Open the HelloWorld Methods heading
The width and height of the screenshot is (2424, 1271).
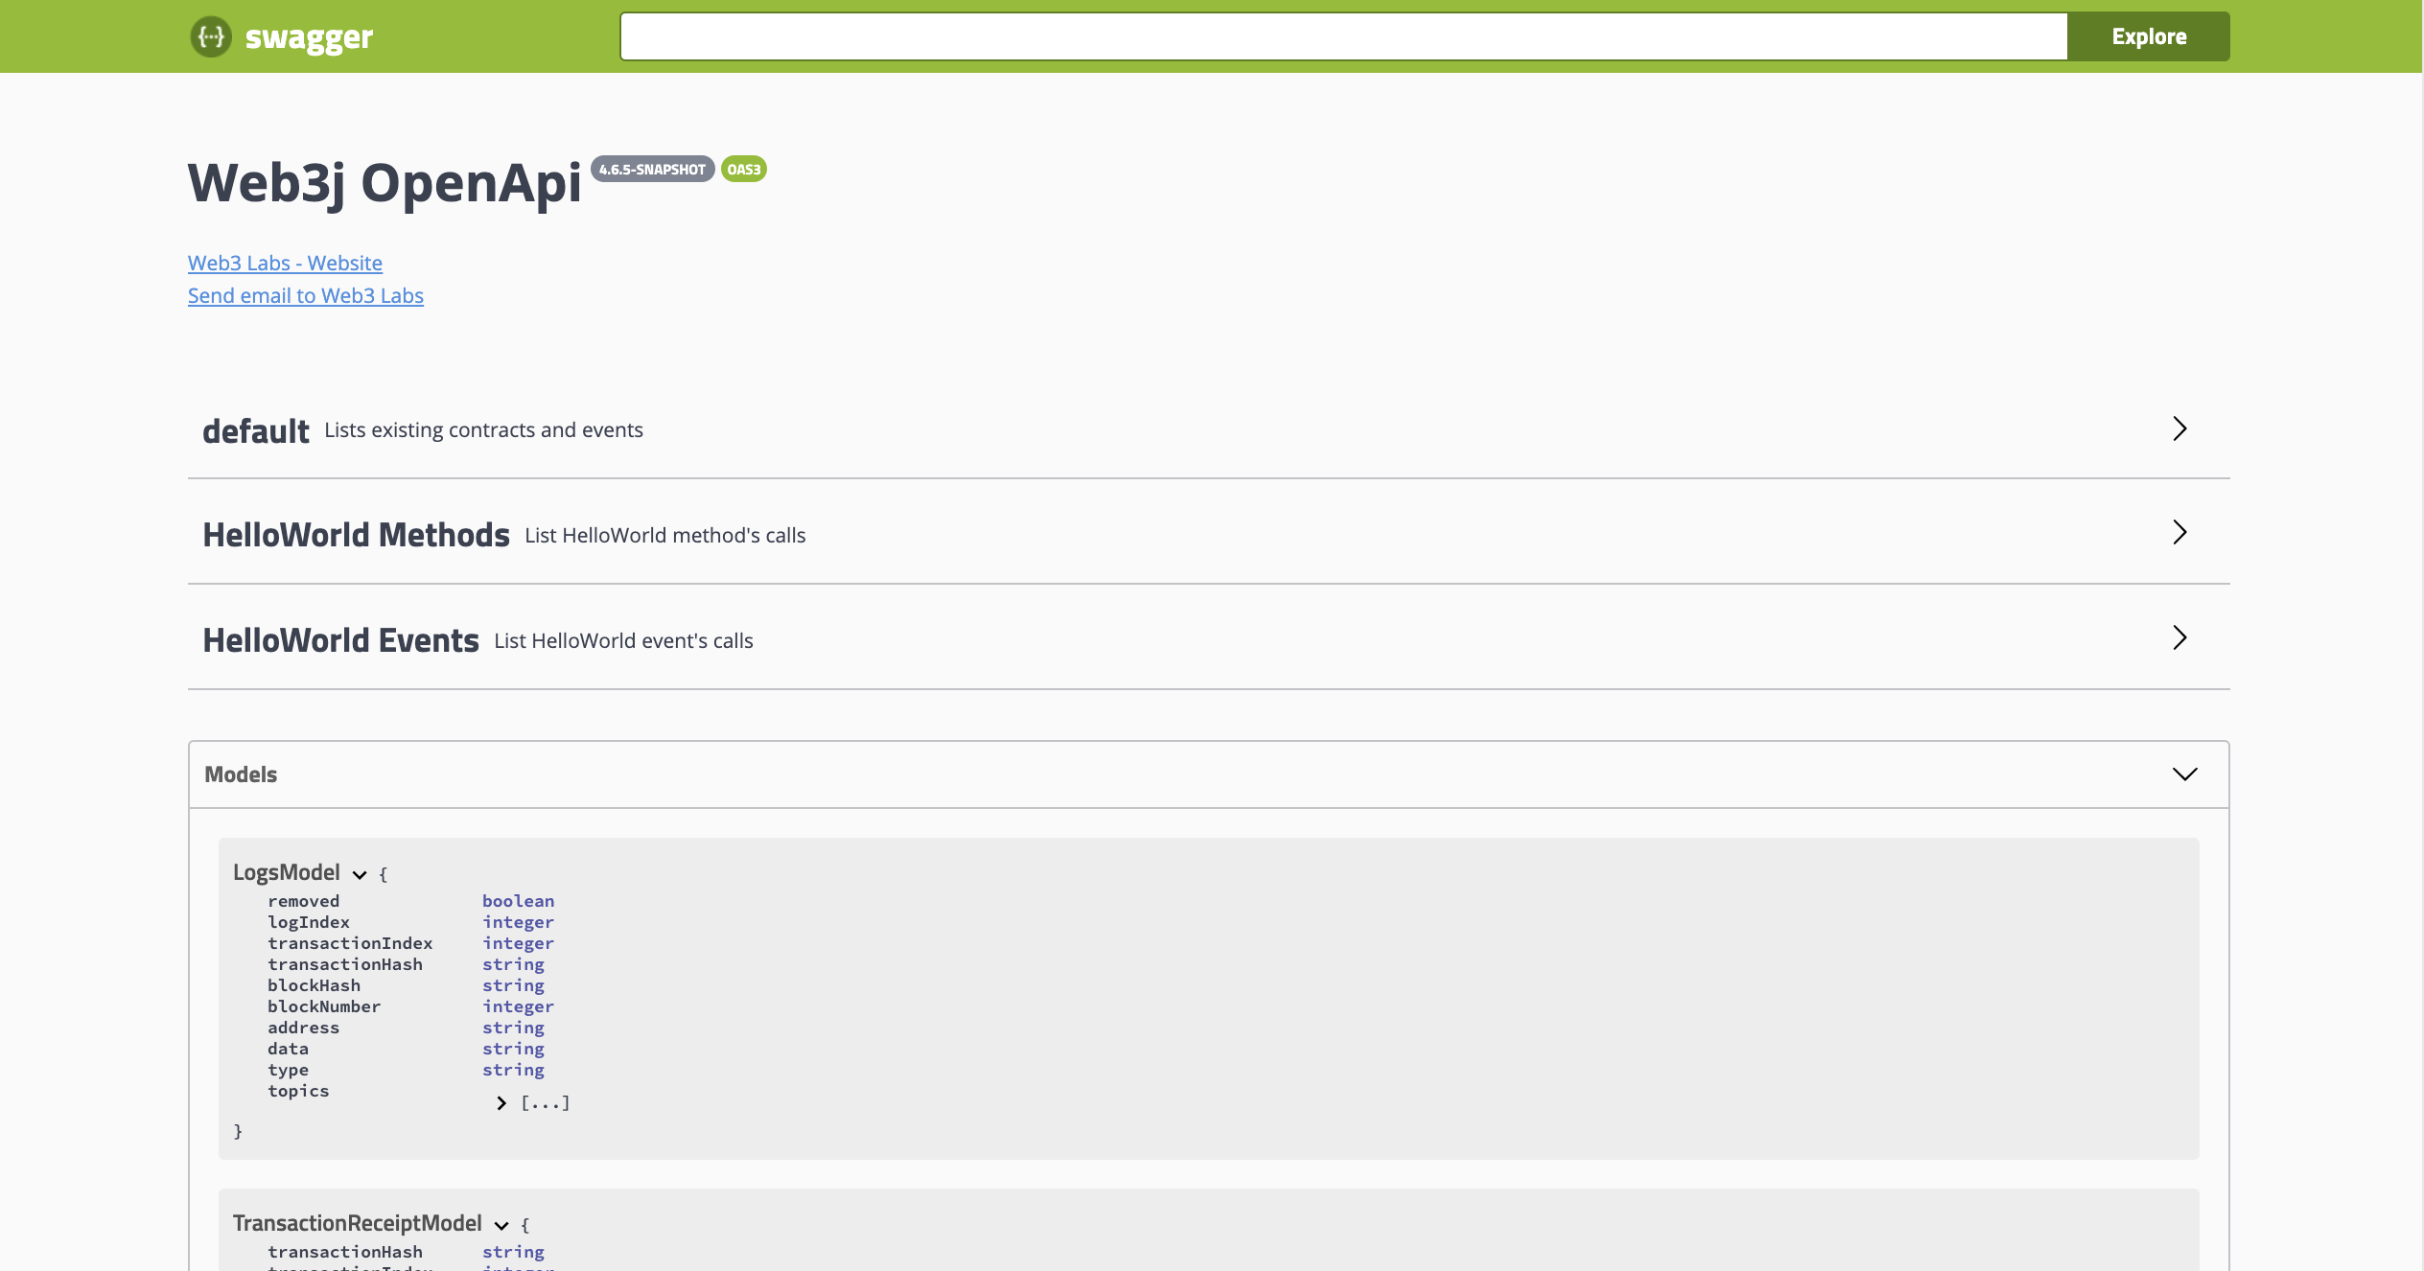[x=356, y=534]
